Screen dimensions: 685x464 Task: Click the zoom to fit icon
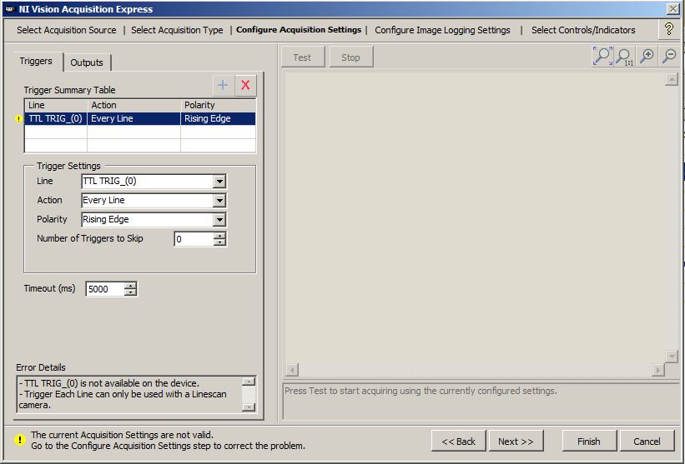(602, 57)
